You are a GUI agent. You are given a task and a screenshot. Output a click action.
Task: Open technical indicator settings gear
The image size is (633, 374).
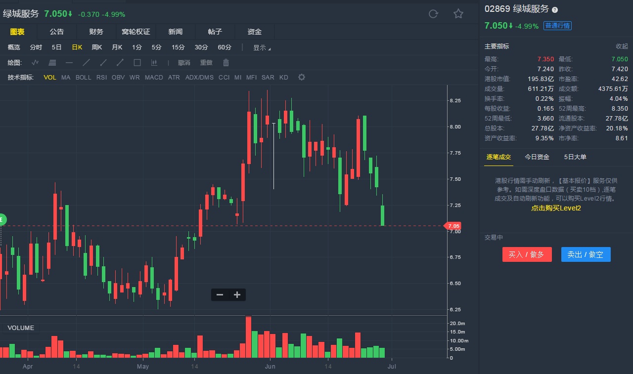[302, 78]
